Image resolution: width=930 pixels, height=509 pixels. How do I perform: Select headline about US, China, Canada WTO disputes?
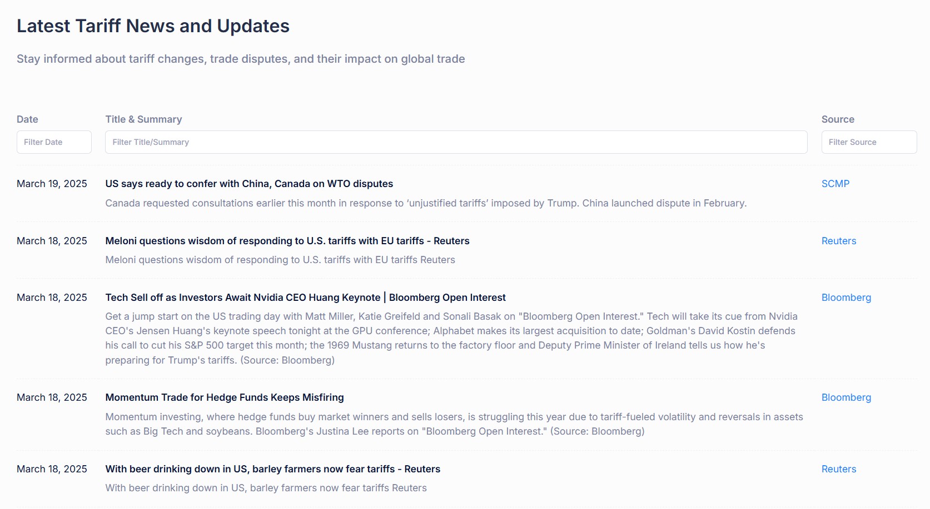(249, 184)
